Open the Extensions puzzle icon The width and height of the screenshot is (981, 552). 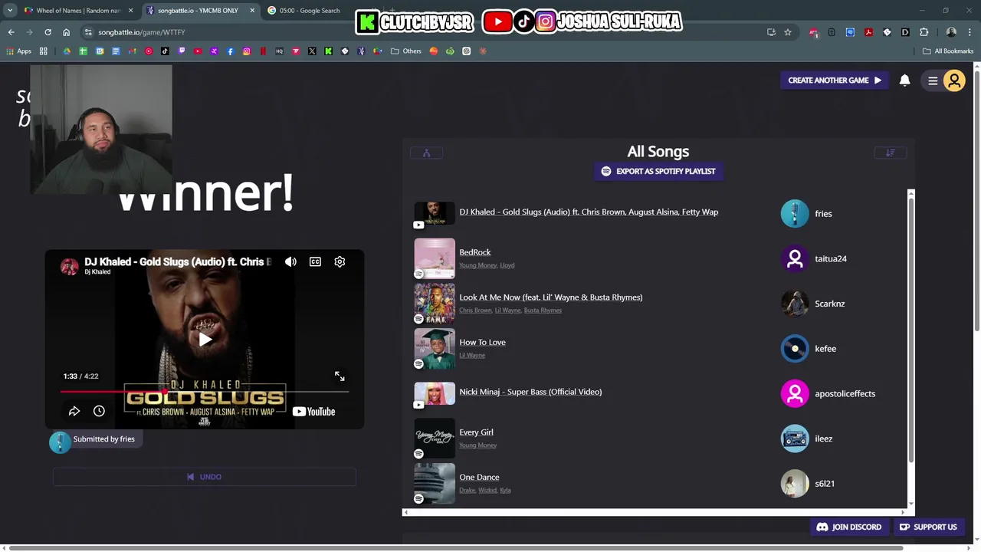pos(924,32)
